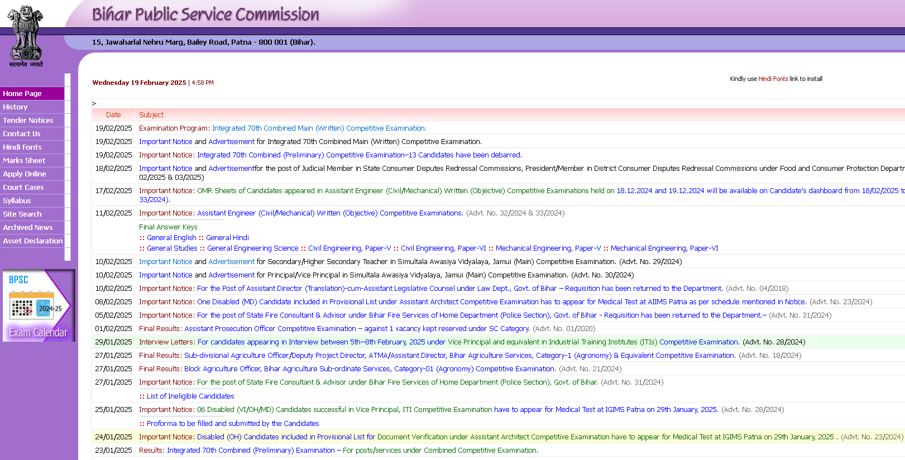This screenshot has height=460, width=905.
Task: Click the red Hindi Fonts install link
Action: click(x=773, y=79)
